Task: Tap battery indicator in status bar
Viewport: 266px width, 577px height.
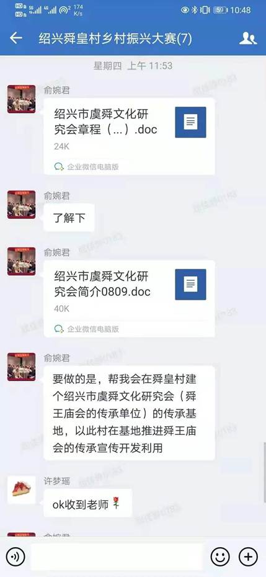Action: tap(220, 10)
